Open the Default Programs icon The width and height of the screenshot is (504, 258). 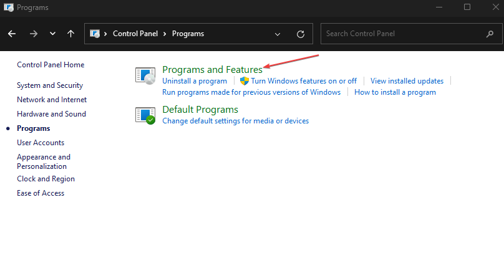pos(145,116)
